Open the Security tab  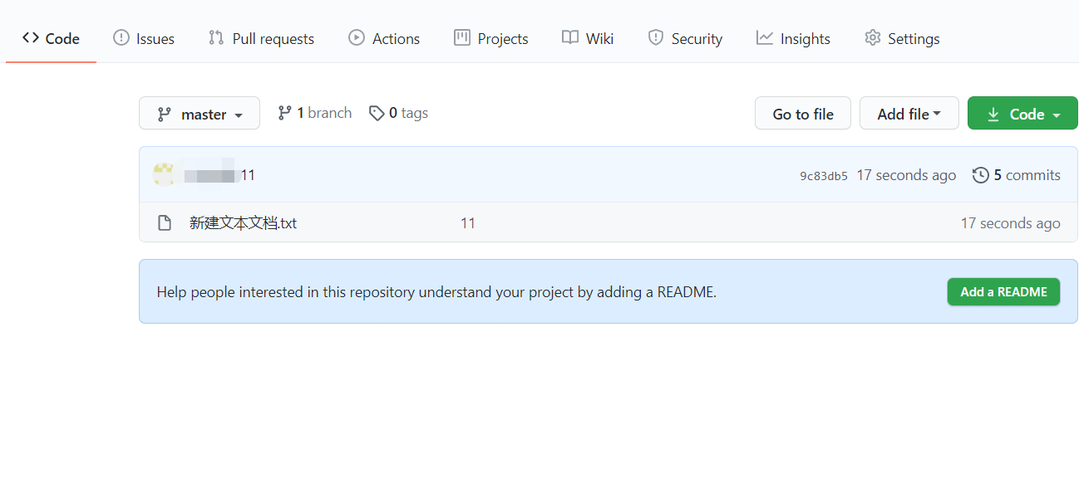coord(685,38)
